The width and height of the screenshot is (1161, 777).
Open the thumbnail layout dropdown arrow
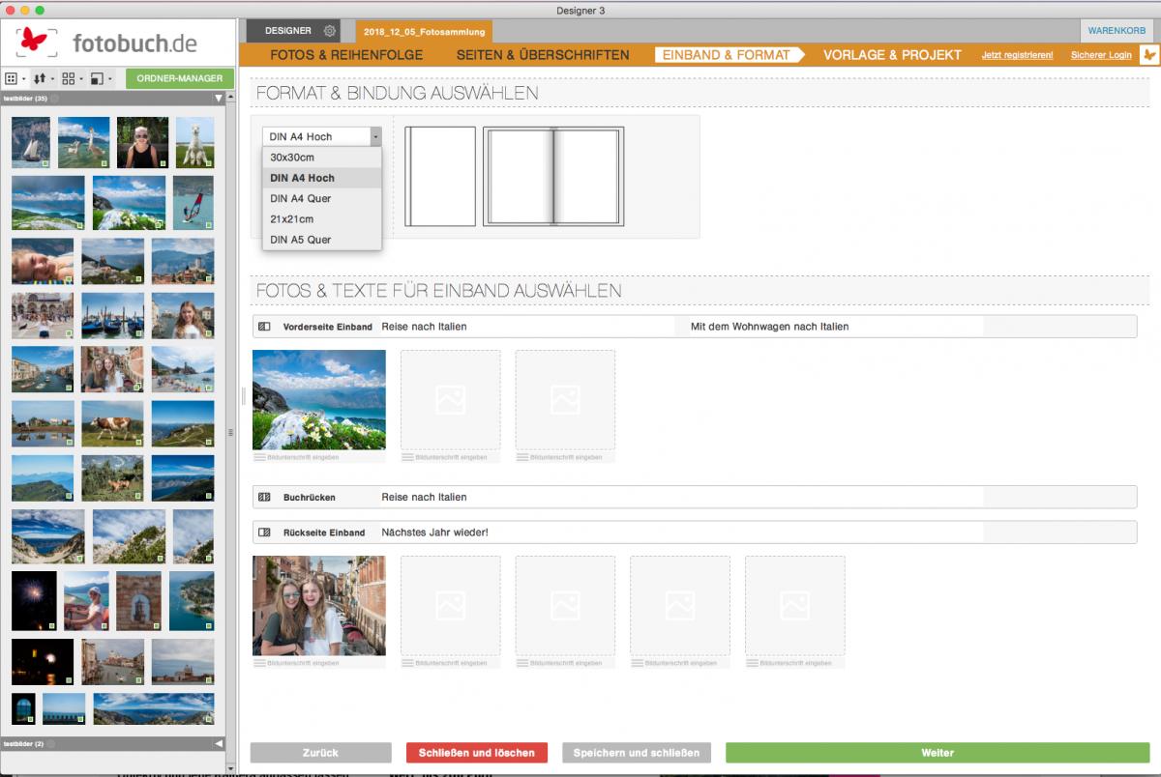[x=81, y=79]
